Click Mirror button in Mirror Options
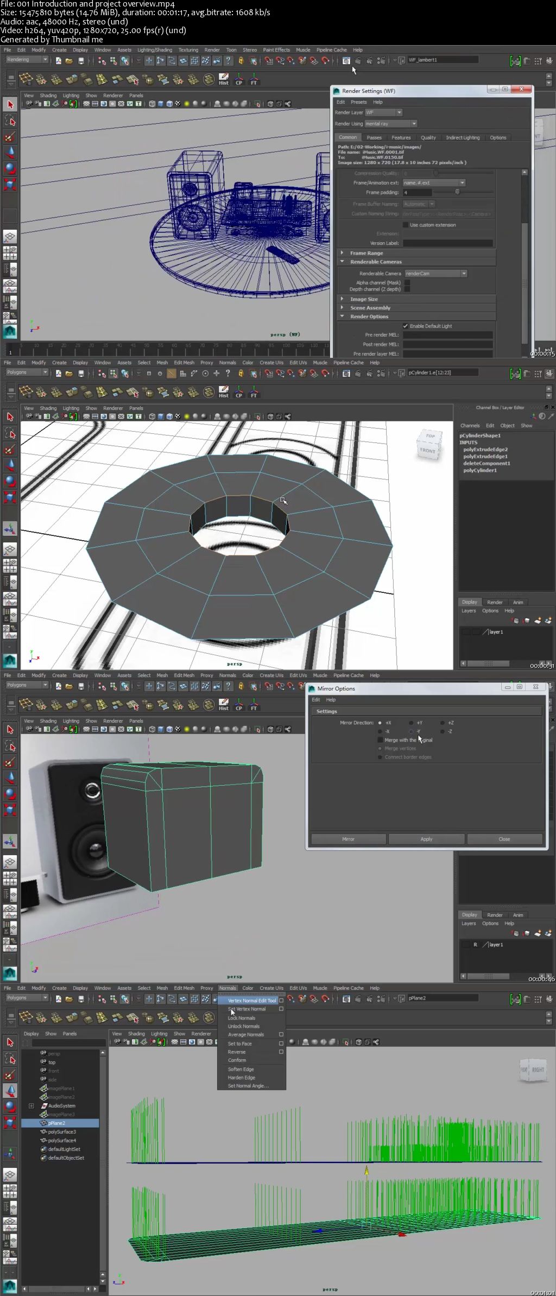 pos(348,839)
